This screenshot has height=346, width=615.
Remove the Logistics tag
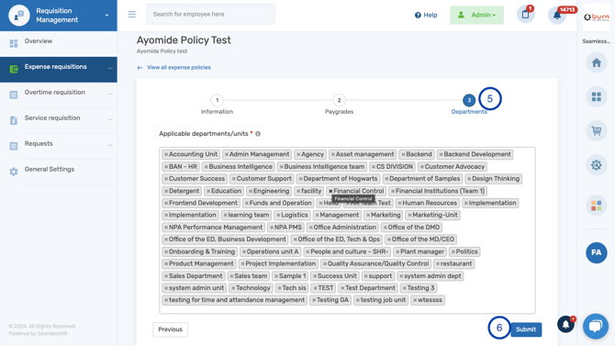click(278, 216)
